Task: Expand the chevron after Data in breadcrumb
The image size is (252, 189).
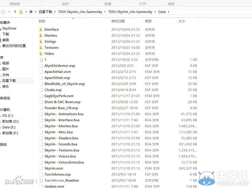Action: 169,12
